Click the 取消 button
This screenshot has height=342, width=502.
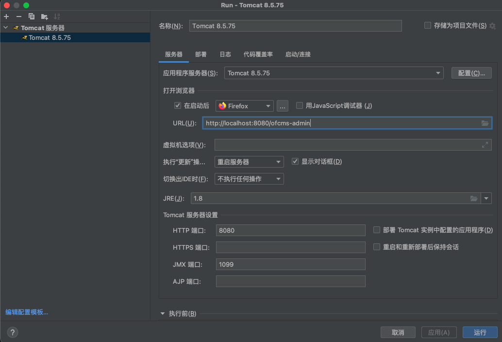(x=398, y=332)
